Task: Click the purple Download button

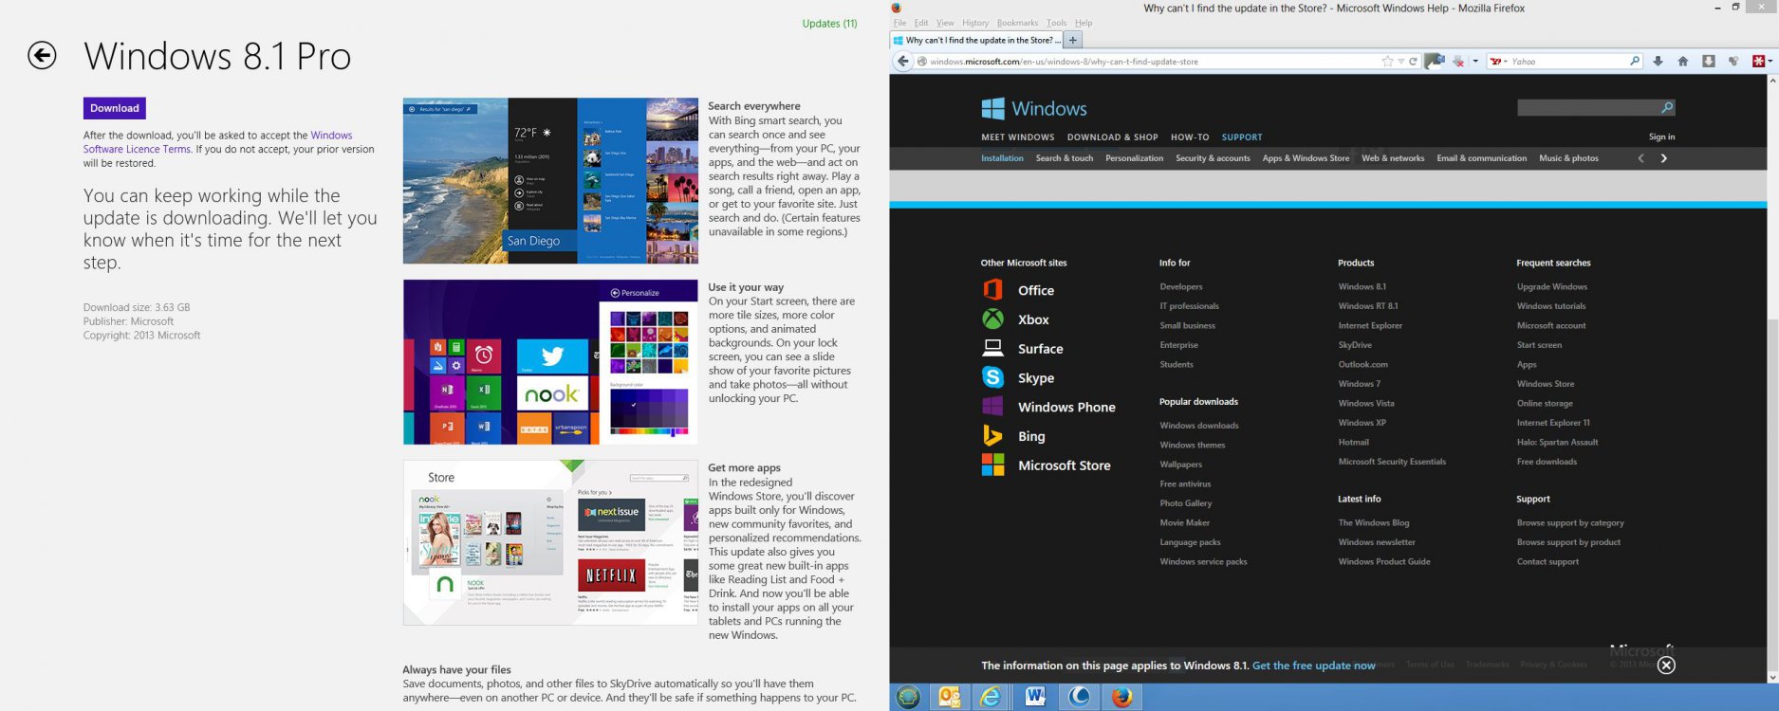Action: click(115, 108)
